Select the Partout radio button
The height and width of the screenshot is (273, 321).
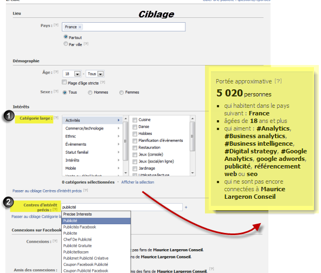tap(66, 37)
